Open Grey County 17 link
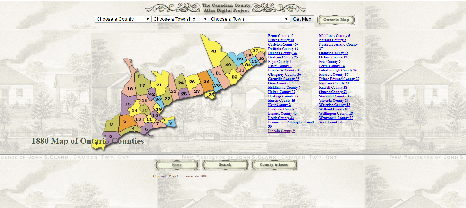 pyautogui.click(x=280, y=83)
